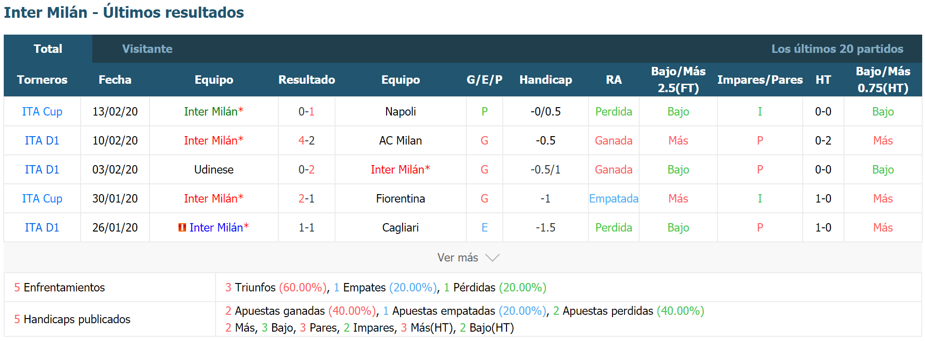Screen dimensions: 925x341
Task: Click the 4-2 result against AC Milan
Action: click(x=306, y=140)
